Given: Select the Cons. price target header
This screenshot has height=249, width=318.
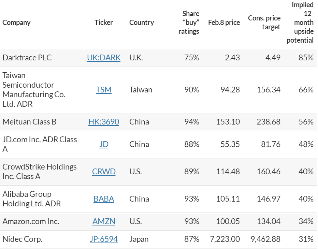Looking at the screenshot, I should [x=264, y=23].
